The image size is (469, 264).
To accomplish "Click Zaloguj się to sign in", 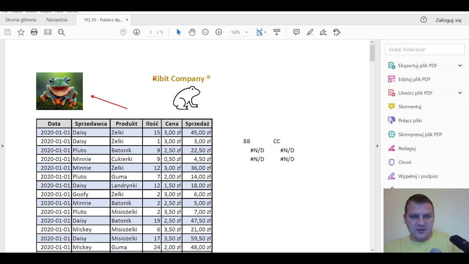I will coord(448,20).
